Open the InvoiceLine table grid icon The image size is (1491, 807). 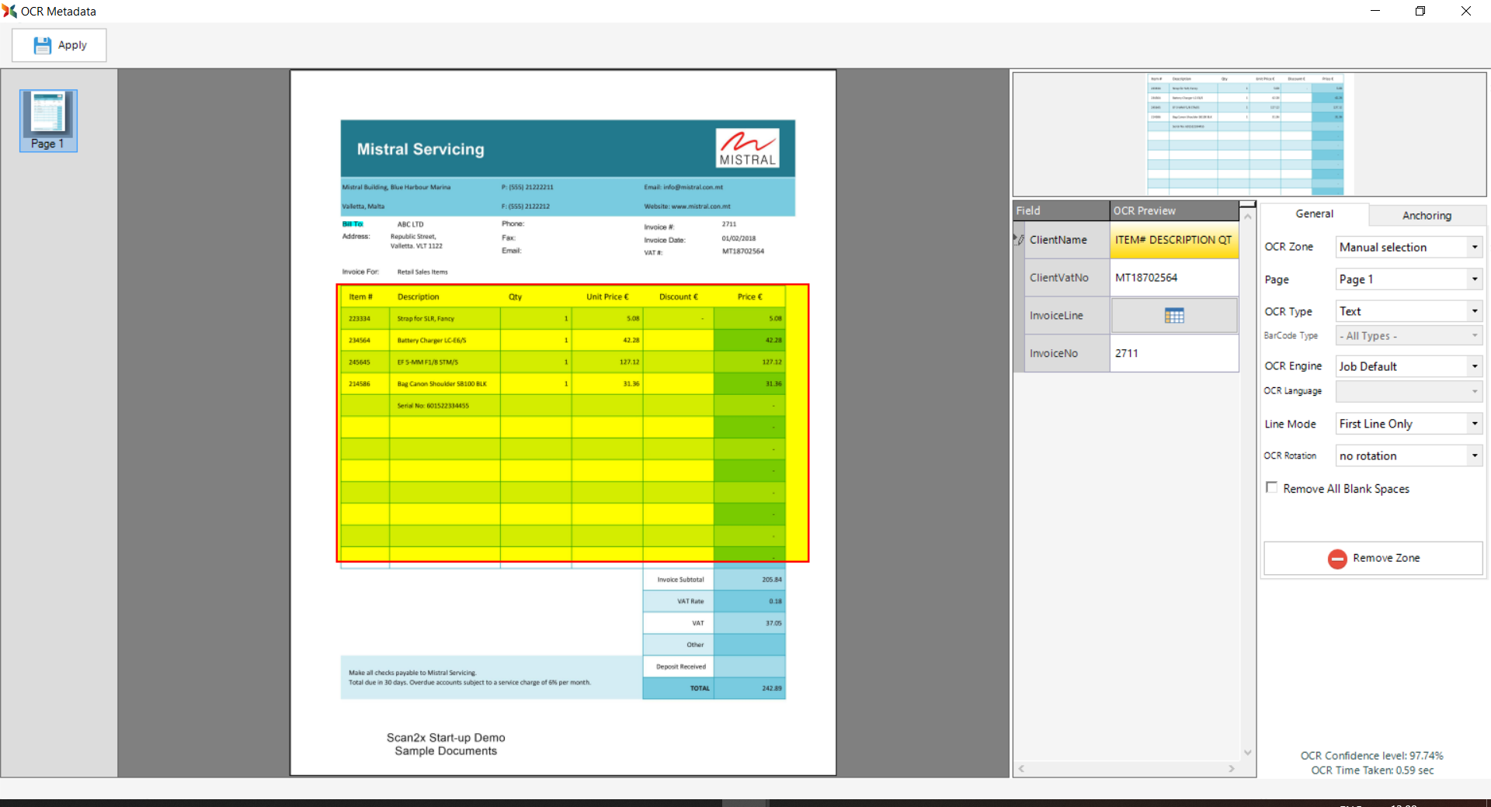pyautogui.click(x=1173, y=315)
